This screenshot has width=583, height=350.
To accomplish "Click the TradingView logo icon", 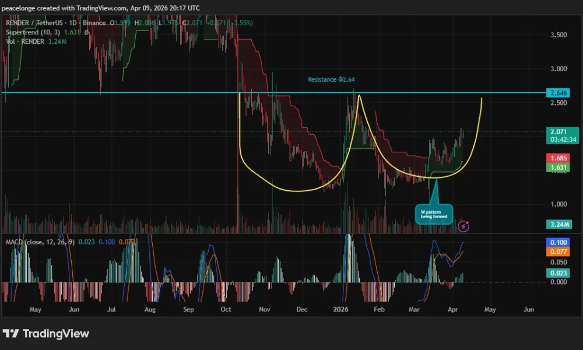I will pyautogui.click(x=13, y=334).
